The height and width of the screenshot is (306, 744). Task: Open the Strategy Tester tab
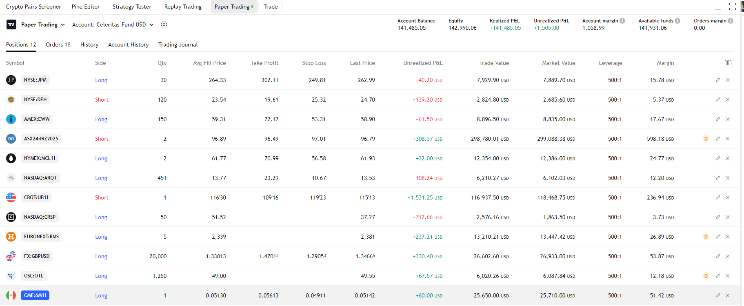click(x=132, y=7)
